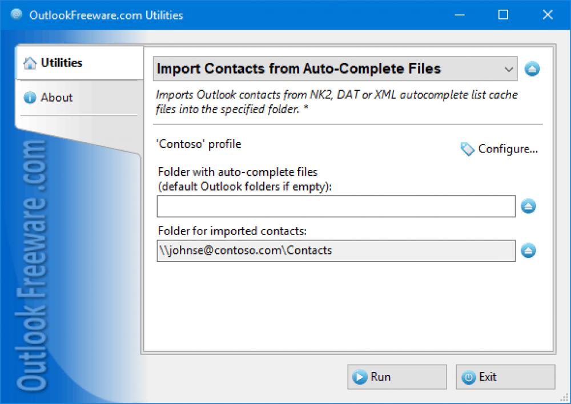Select the Utilities tab
571x404 pixels.
pyautogui.click(x=61, y=63)
